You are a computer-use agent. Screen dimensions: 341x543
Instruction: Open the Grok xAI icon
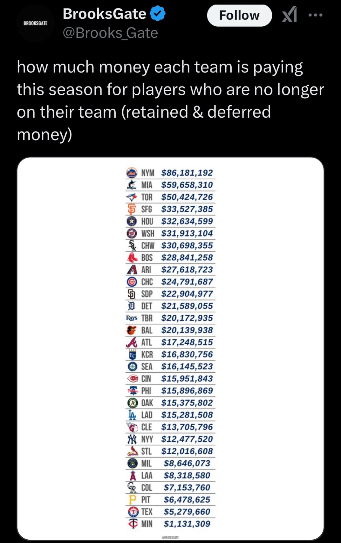point(289,15)
